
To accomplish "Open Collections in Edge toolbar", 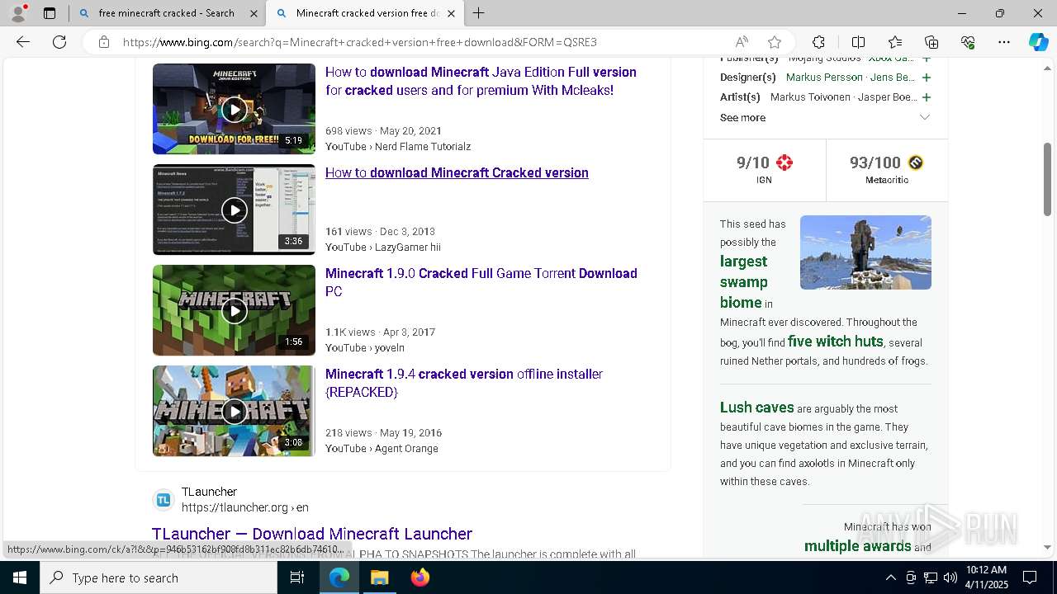I will [x=931, y=42].
